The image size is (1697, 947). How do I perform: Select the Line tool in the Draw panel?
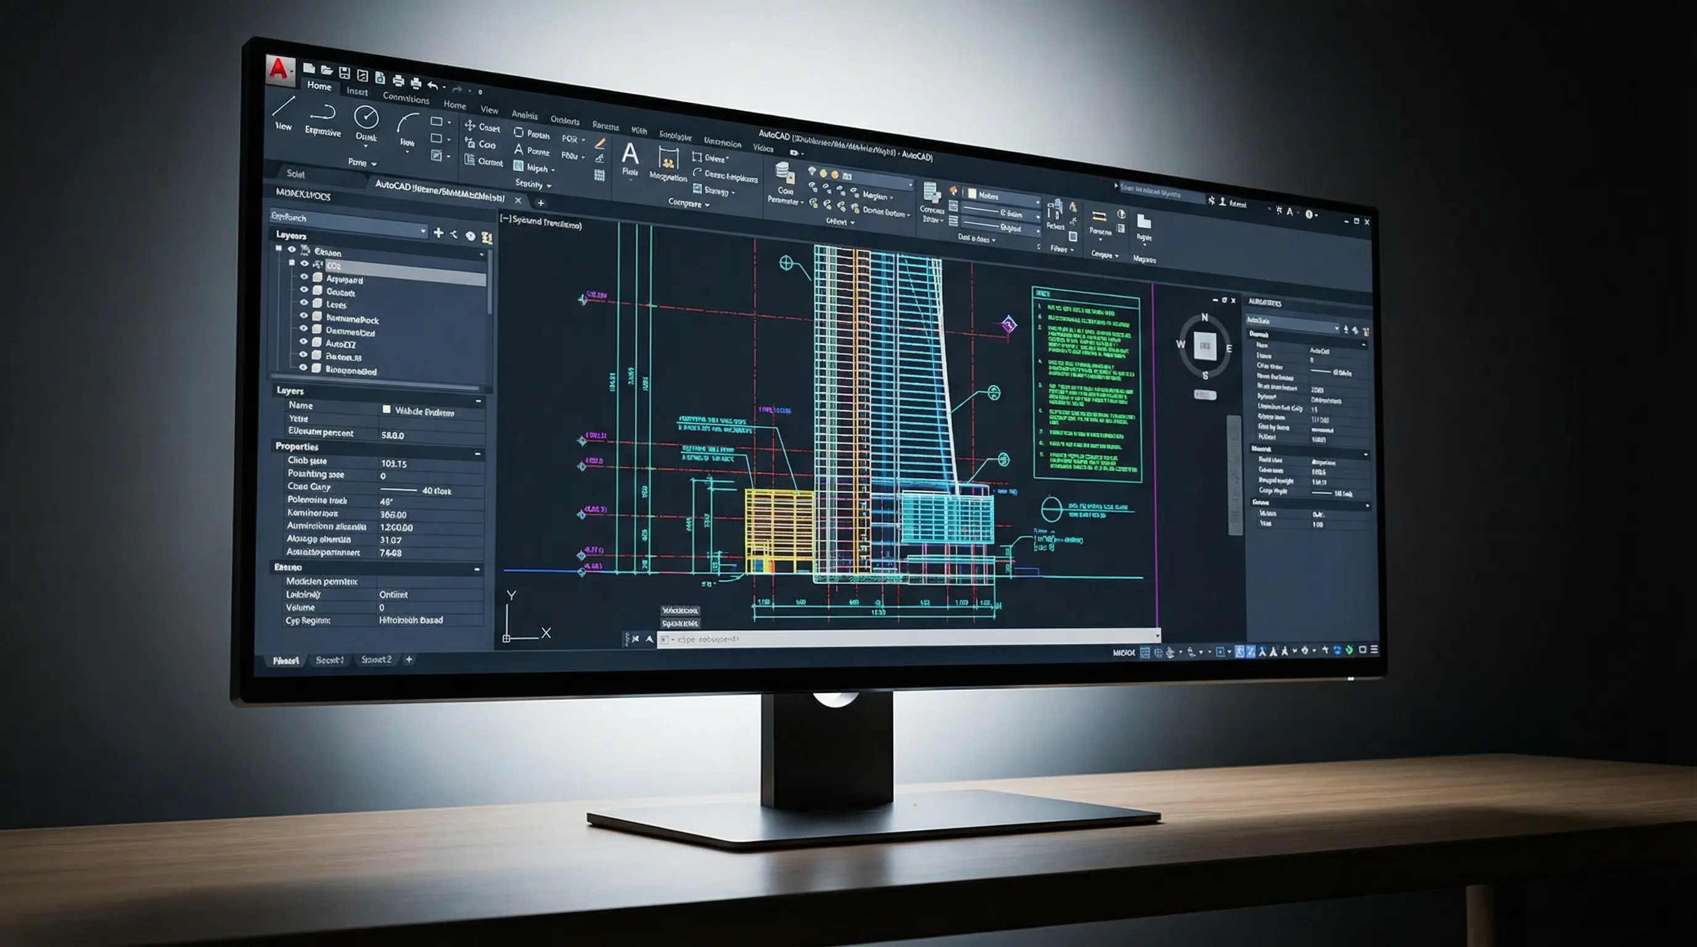pyautogui.click(x=283, y=106)
